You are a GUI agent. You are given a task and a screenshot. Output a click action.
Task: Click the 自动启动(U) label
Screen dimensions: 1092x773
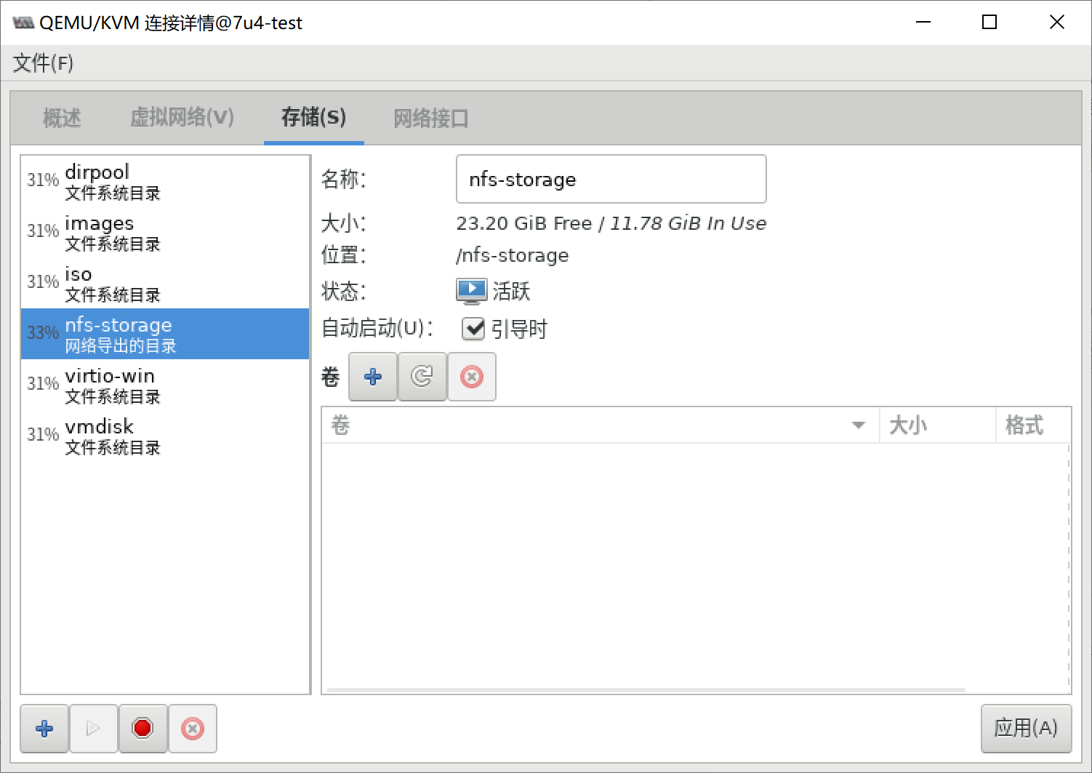(377, 328)
